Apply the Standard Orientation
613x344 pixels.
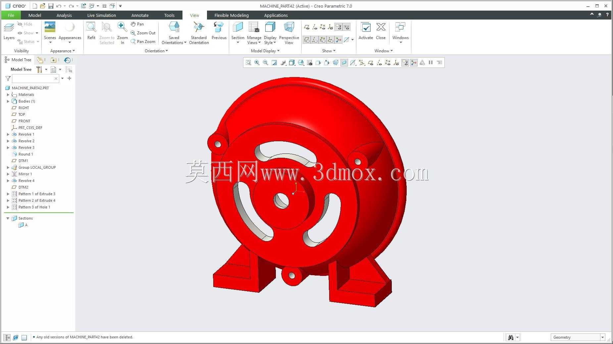pos(199,33)
